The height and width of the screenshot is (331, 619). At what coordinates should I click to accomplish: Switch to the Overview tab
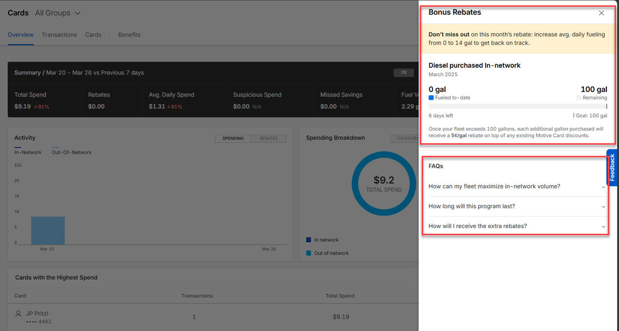[21, 35]
